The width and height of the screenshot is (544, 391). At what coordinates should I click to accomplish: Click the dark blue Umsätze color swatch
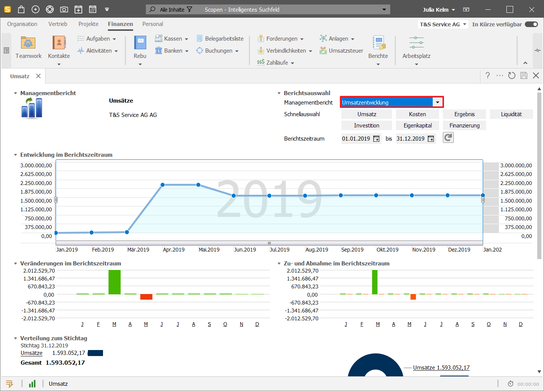pos(95,353)
